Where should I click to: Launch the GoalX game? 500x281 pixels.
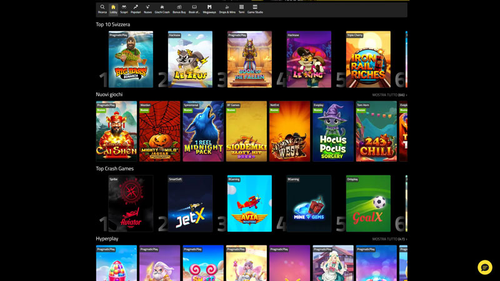tap(368, 204)
